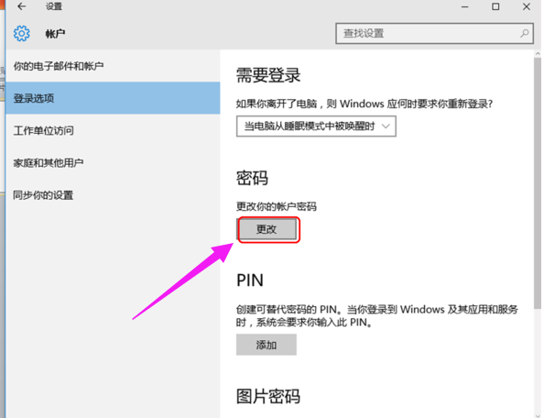
Task: Click the 添加 PIN button
Action: click(x=267, y=345)
